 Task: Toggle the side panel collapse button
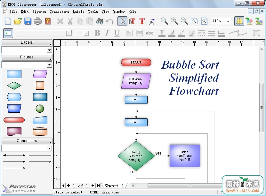pyautogui.click(x=8, y=33)
